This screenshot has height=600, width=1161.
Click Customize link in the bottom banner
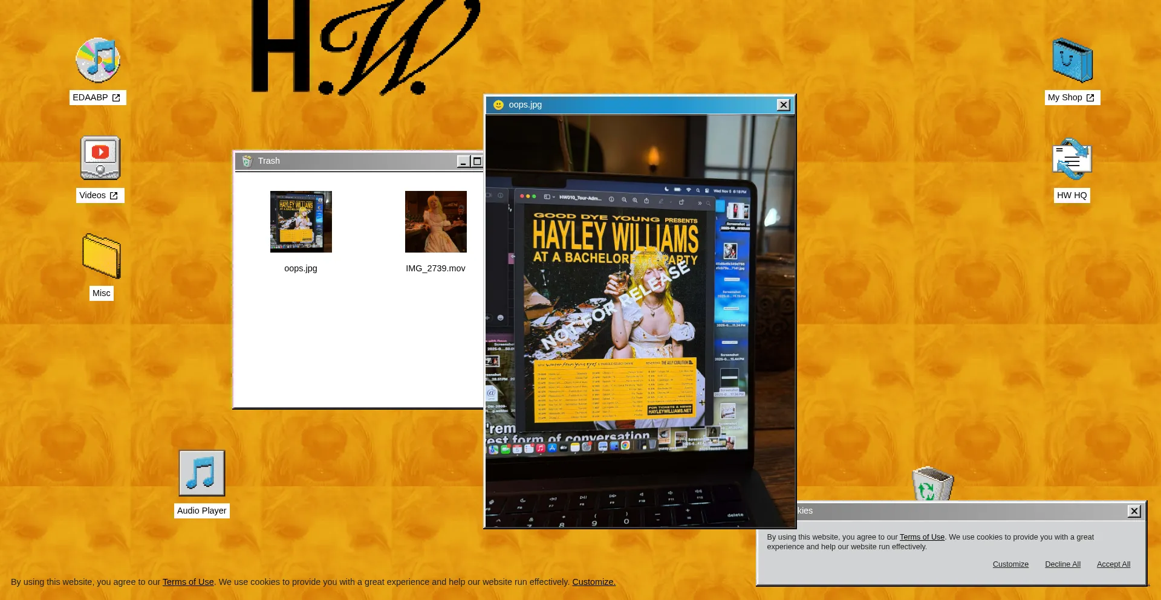coord(593,582)
